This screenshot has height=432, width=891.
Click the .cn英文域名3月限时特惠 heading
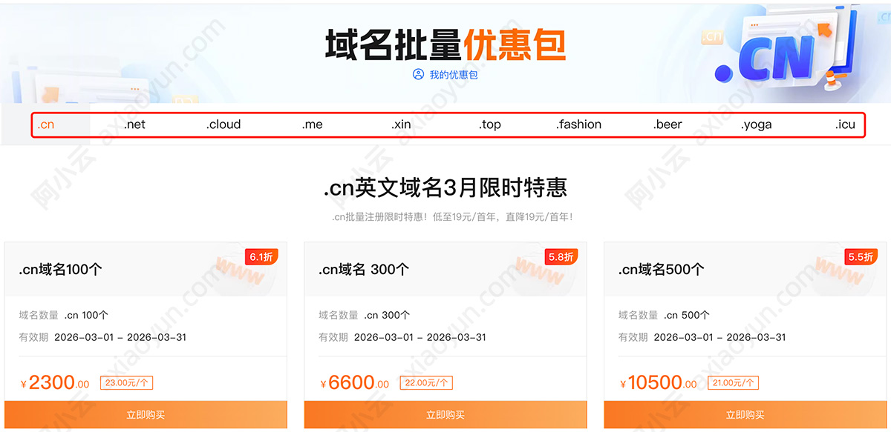coord(446,188)
